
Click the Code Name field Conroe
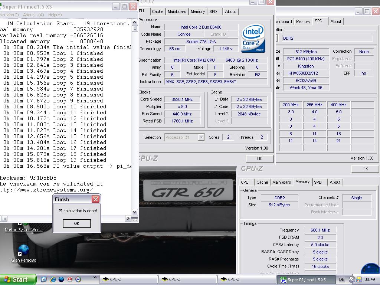pyautogui.click(x=184, y=34)
